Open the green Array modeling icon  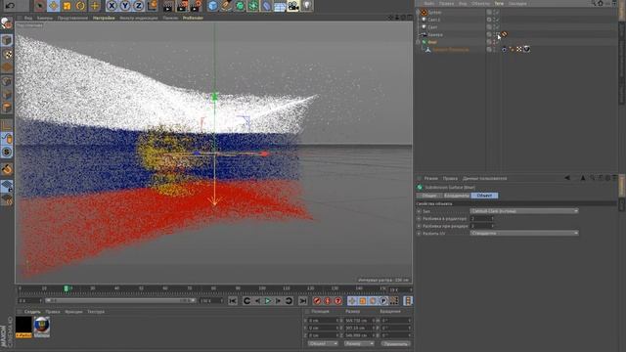(x=253, y=6)
